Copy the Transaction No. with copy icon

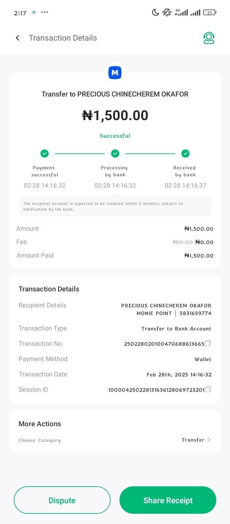pyautogui.click(x=208, y=343)
